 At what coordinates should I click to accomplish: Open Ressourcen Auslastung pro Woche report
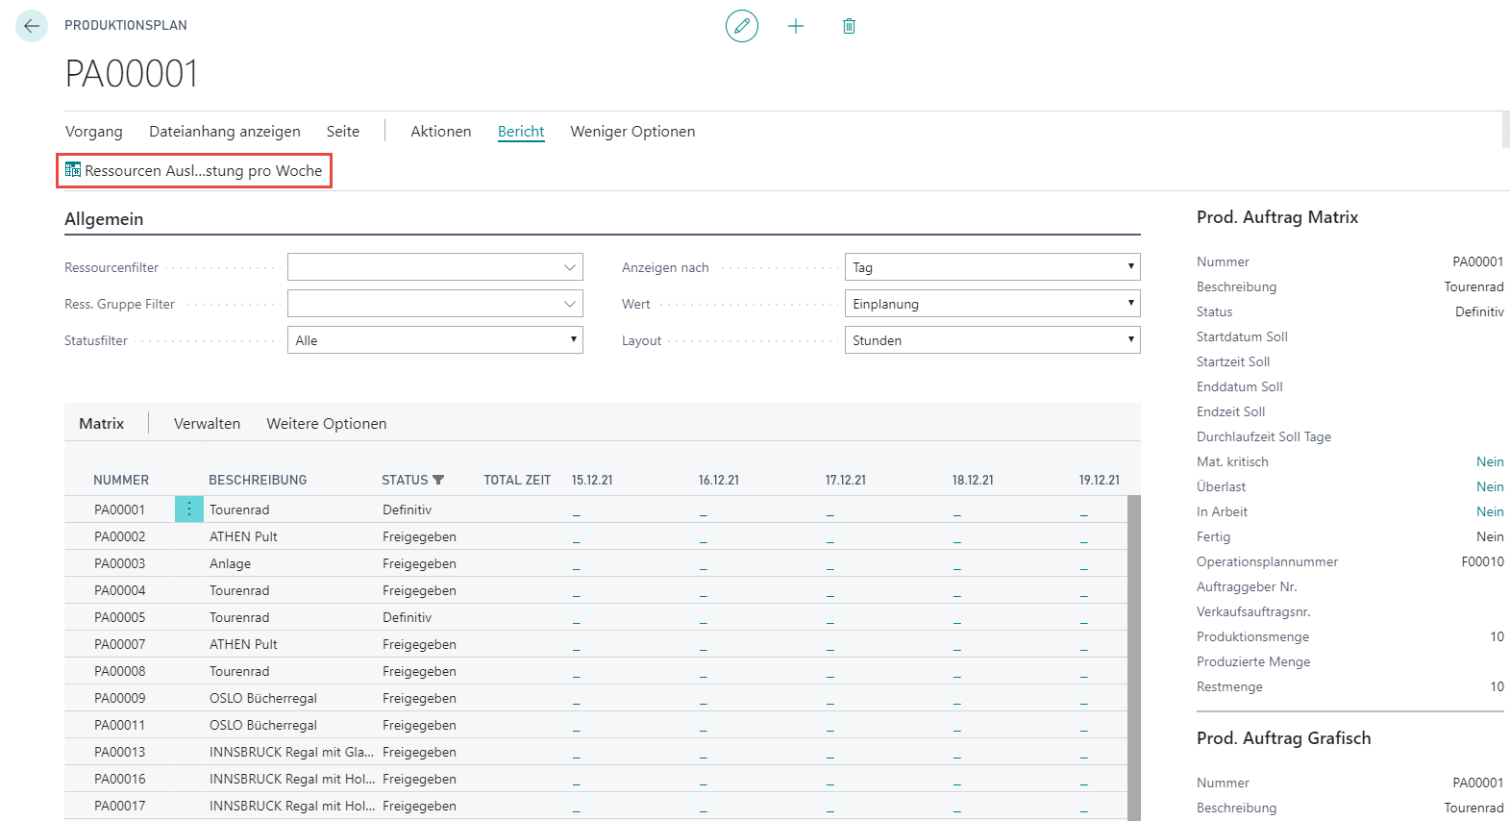coord(194,171)
